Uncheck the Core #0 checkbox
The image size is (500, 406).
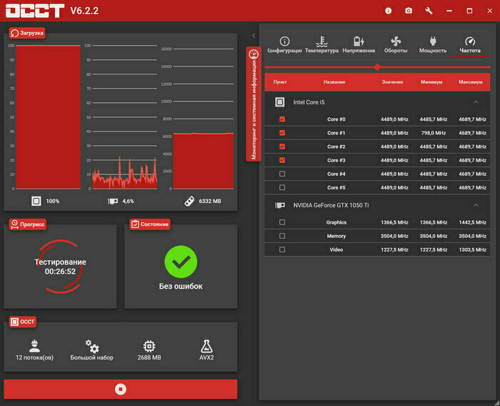tap(282, 119)
